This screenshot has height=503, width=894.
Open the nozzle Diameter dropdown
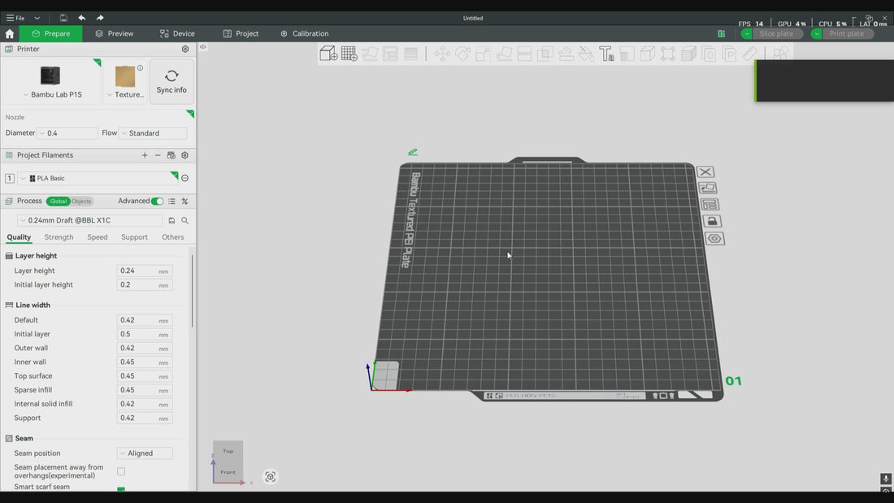67,133
